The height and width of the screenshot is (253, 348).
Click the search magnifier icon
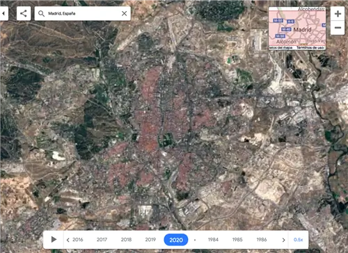pyautogui.click(x=41, y=13)
